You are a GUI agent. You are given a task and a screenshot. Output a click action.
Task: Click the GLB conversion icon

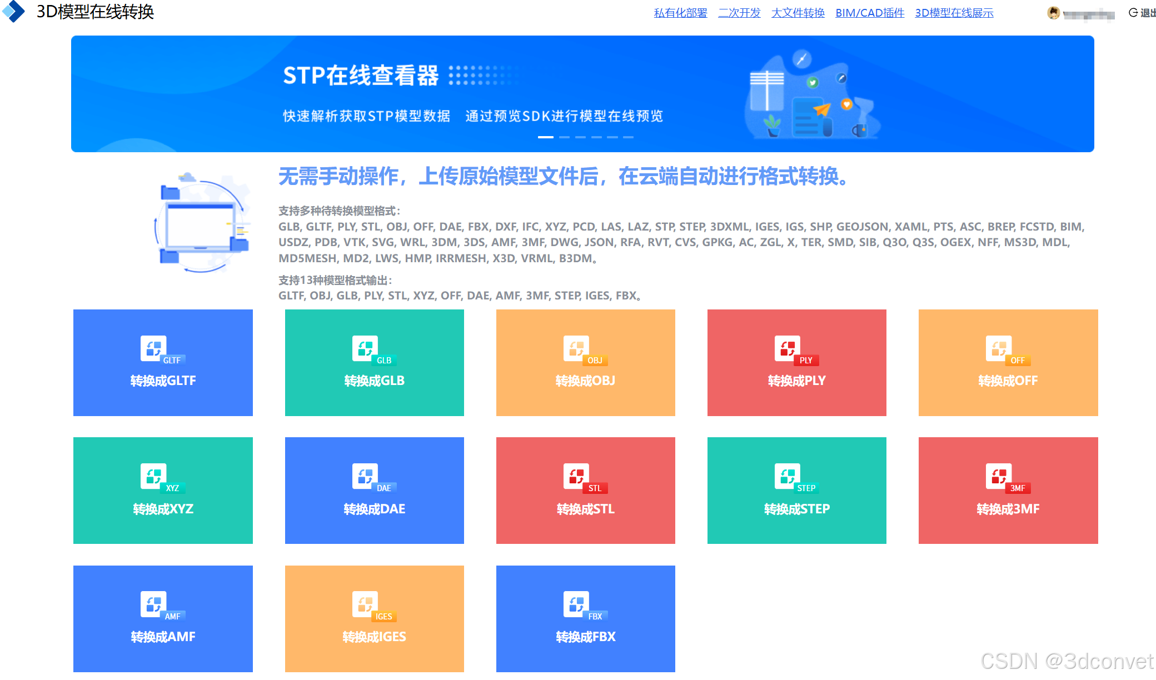[365, 349]
